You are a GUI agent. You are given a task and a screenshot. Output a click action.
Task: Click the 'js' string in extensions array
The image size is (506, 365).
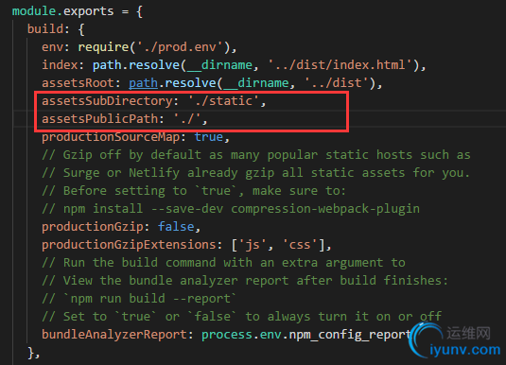click(253, 245)
